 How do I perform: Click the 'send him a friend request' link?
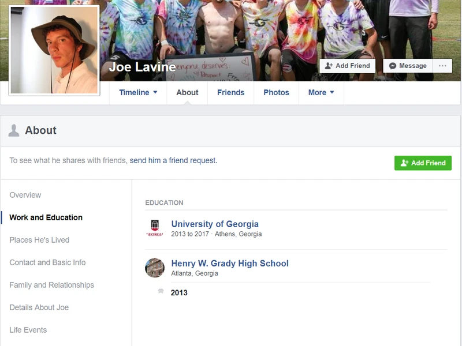pos(173,160)
